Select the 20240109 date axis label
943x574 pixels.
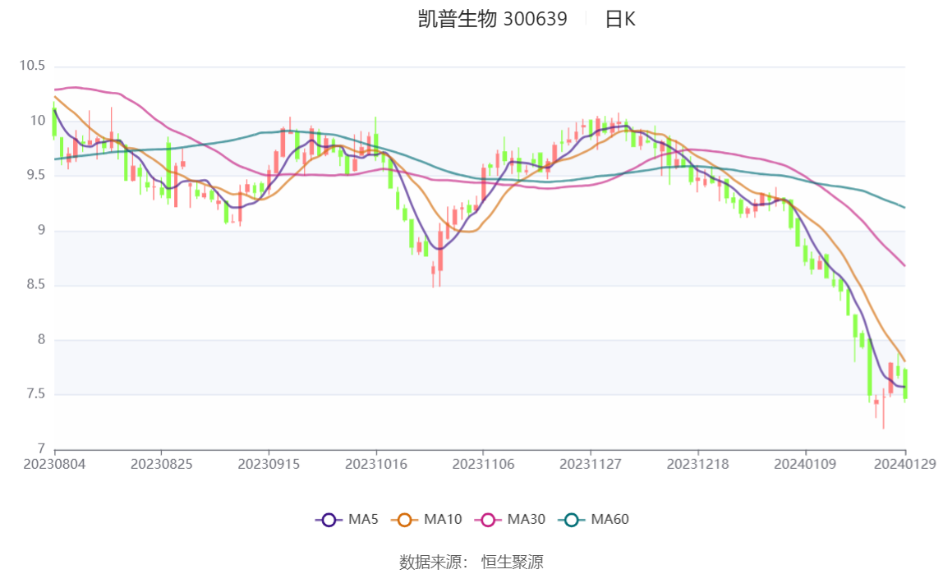point(805,465)
